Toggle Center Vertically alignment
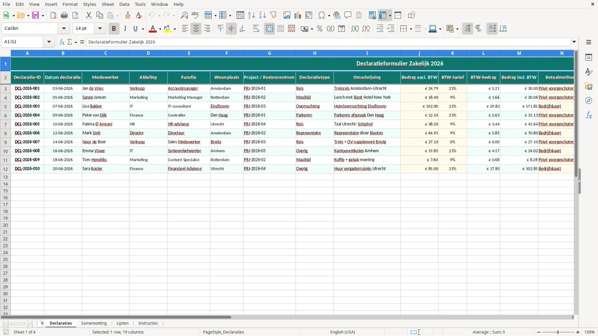This screenshot has width=598, height=336. 231,29
